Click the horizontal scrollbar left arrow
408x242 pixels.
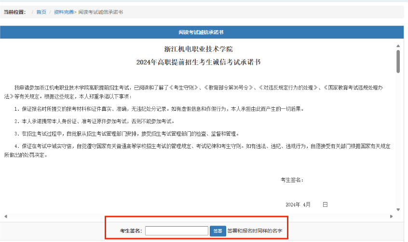coord(5,216)
